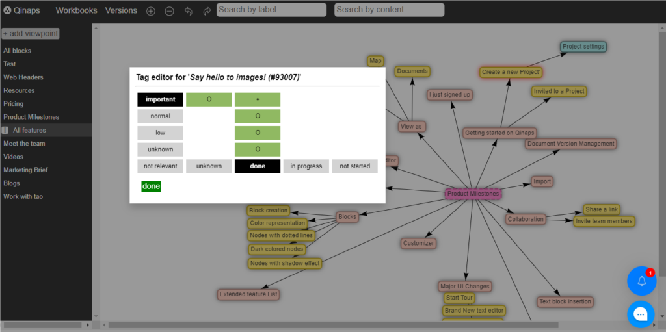Image resolution: width=666 pixels, height=332 pixels.
Task: Focus the Search by label field
Action: [271, 10]
